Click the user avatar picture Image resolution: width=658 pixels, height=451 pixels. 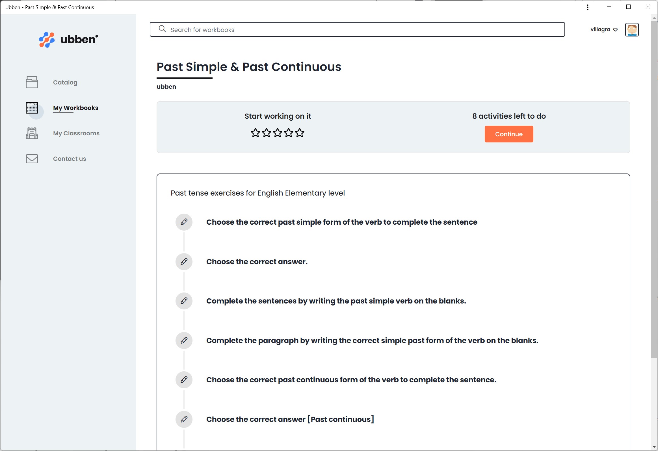point(631,30)
